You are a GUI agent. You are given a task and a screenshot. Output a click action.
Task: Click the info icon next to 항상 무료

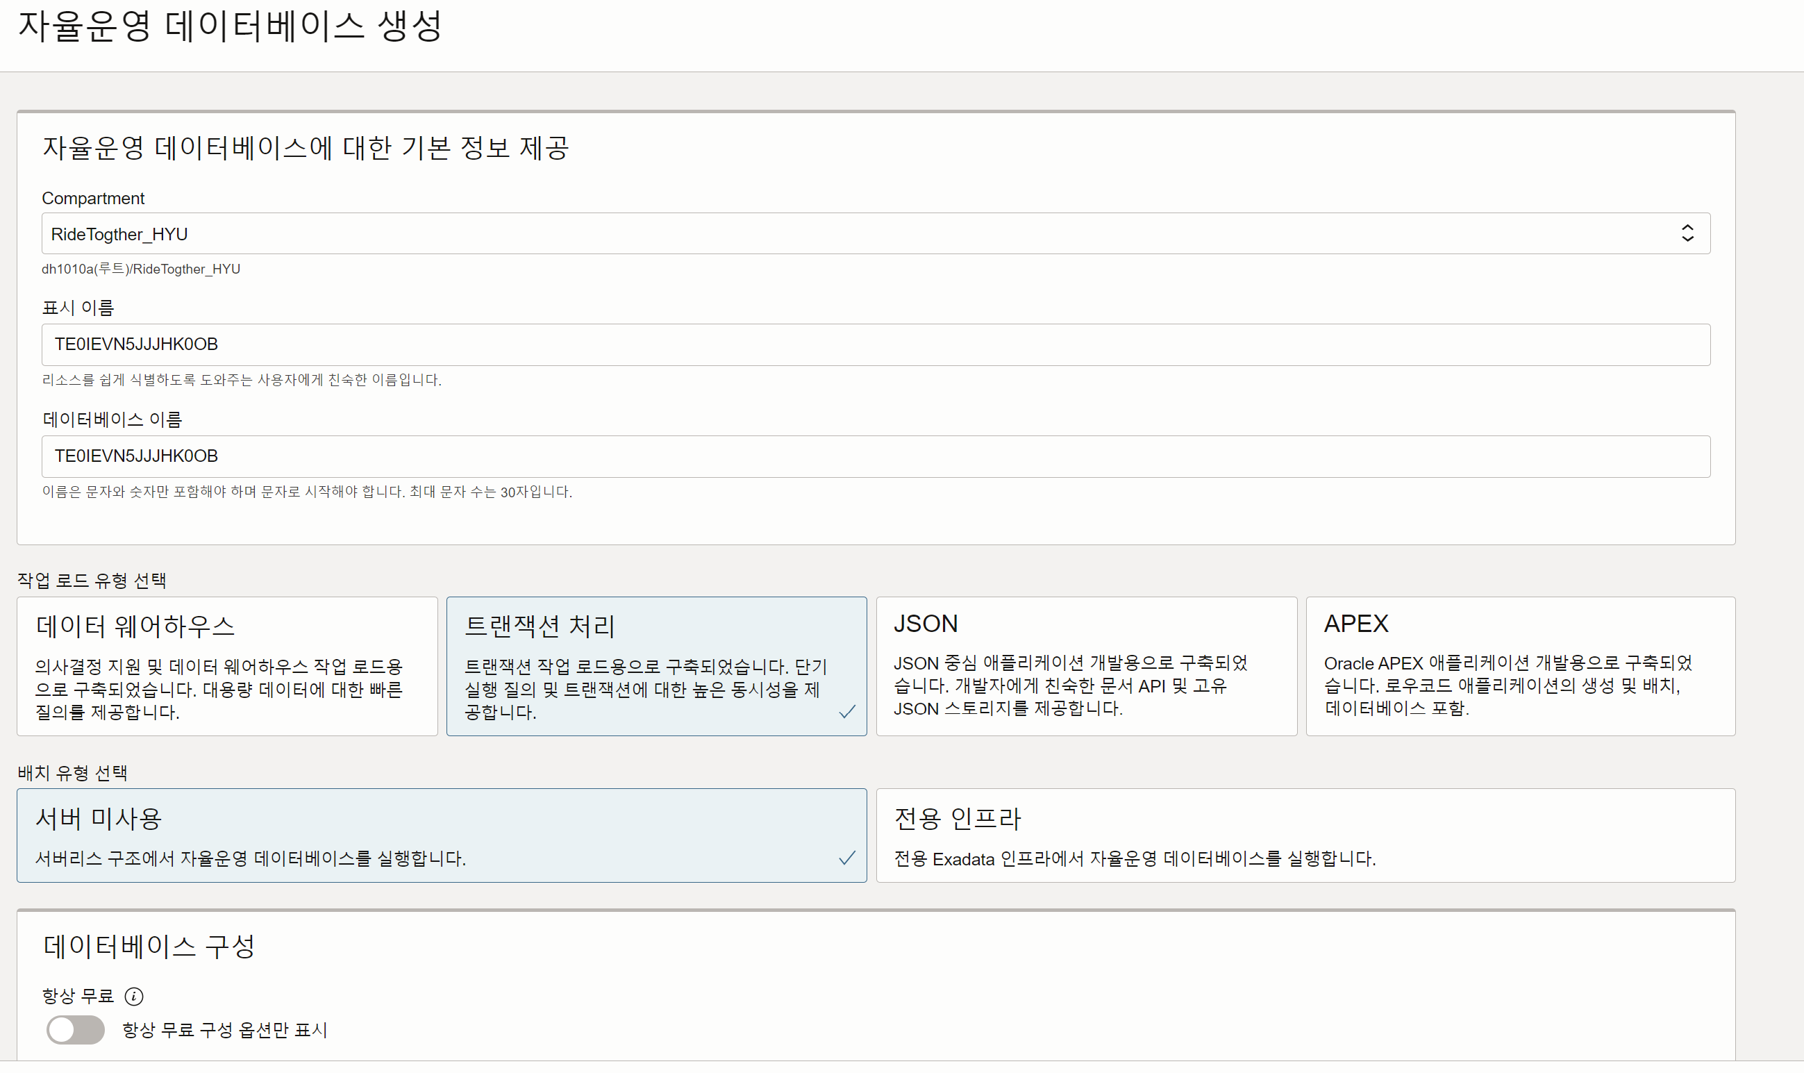click(134, 997)
